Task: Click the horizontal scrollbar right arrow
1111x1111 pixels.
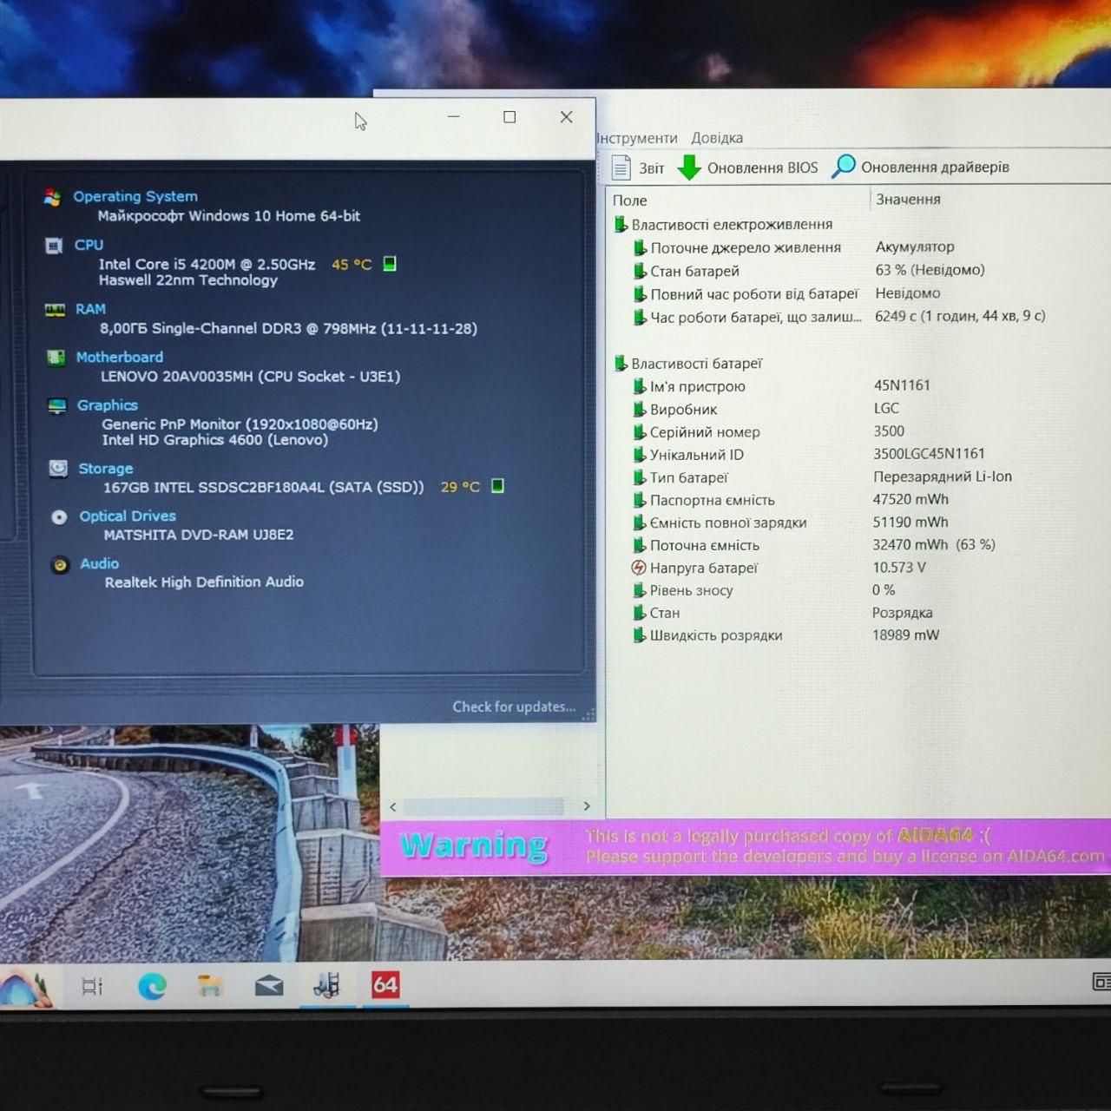Action: 587,806
